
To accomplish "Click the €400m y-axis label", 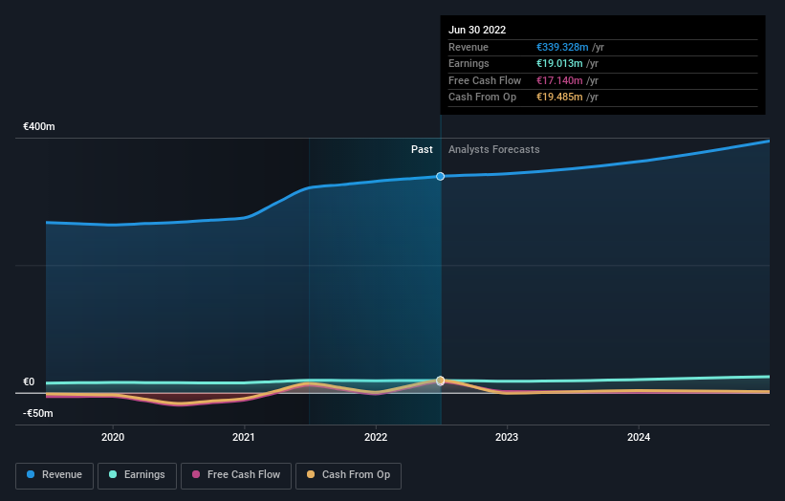I will [39, 126].
